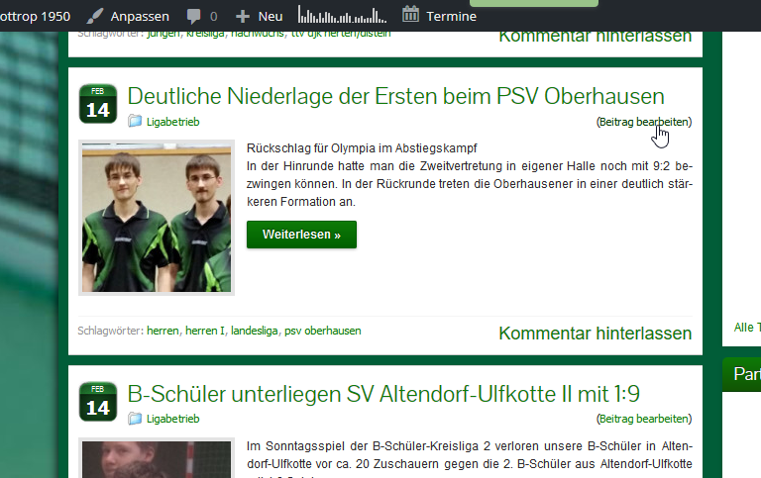
Task: Click the plus icon beside Neu
Action: [242, 17]
